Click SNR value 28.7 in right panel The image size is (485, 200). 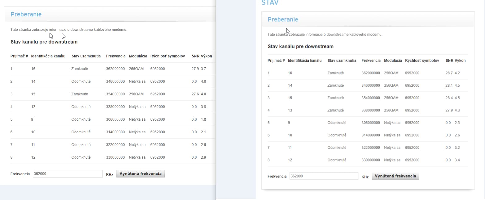449,73
